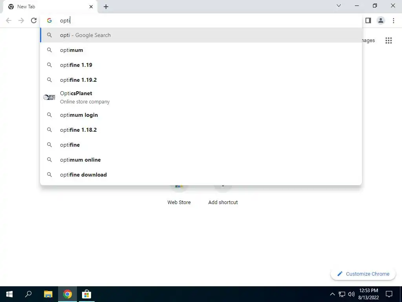This screenshot has width=402, height=302.
Task: Open Microsoft Store from taskbar
Action: click(x=87, y=294)
